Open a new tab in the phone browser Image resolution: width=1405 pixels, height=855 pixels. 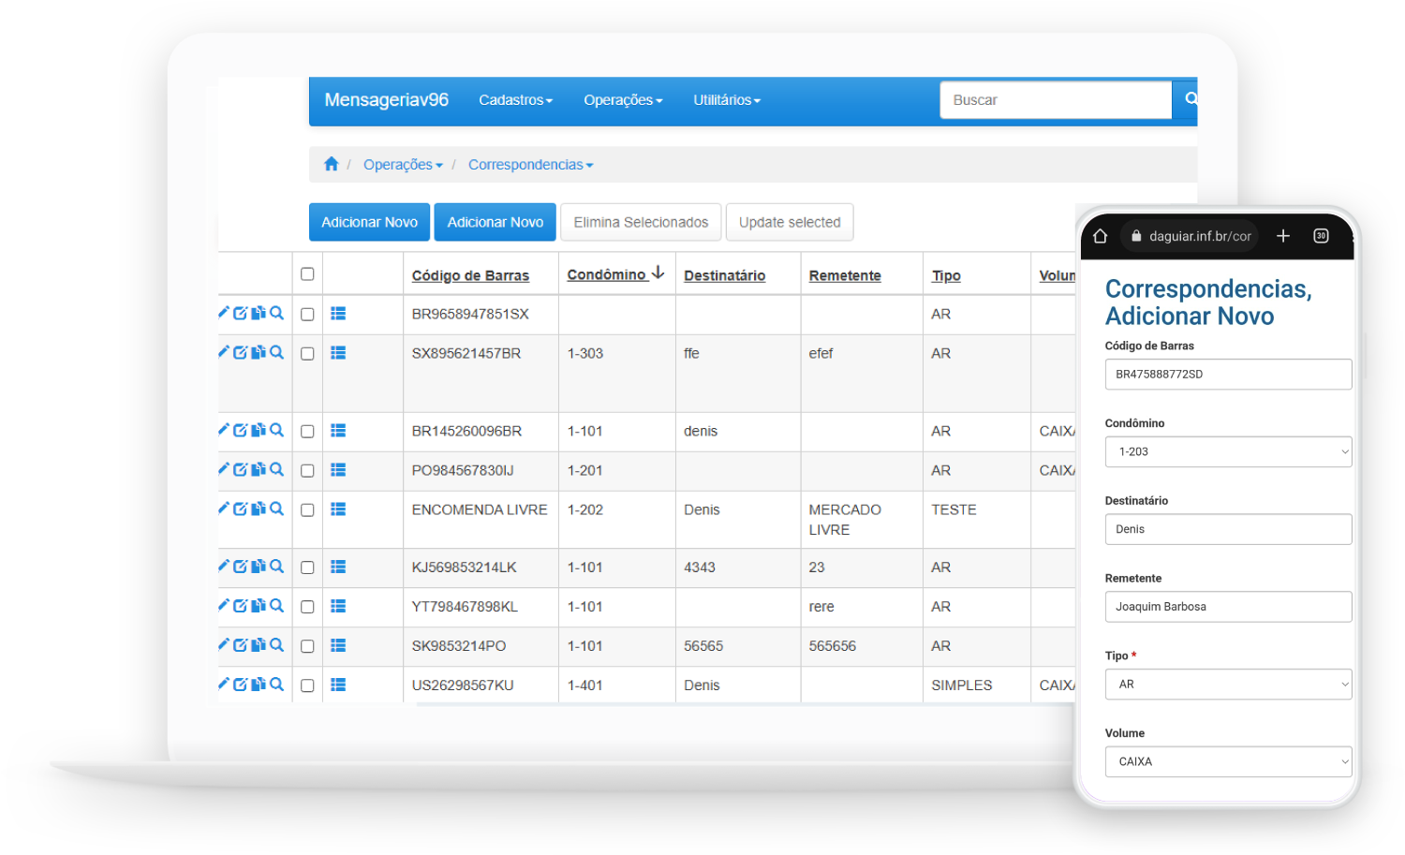click(1283, 236)
